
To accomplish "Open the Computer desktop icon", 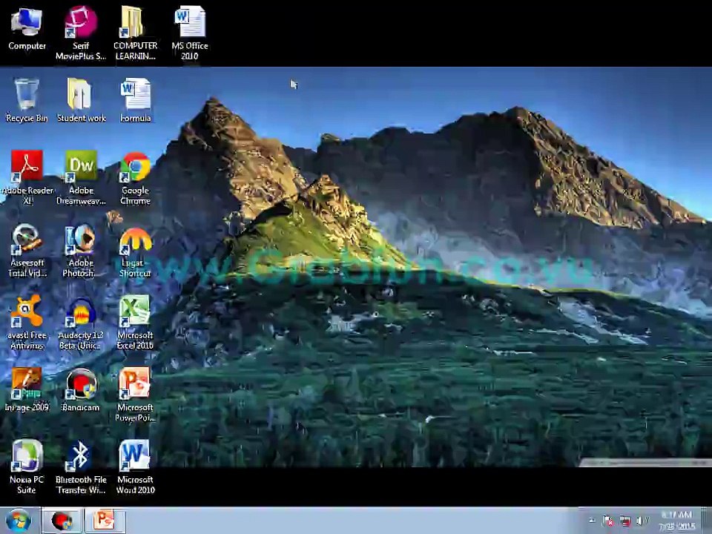I will coord(27,29).
